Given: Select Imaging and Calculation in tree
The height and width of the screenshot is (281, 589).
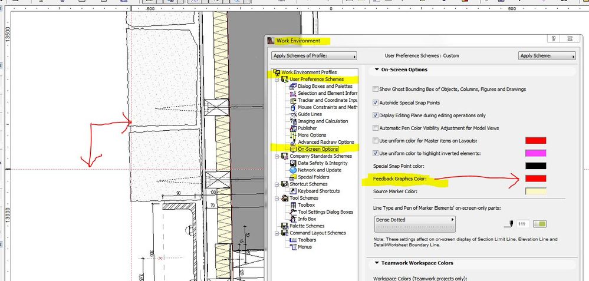Looking at the screenshot, I should pyautogui.click(x=323, y=121).
